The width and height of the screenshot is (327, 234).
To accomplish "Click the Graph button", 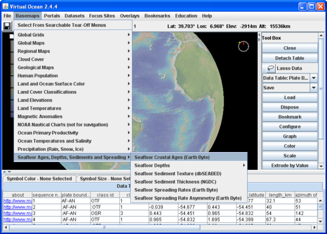I will click(290, 136).
